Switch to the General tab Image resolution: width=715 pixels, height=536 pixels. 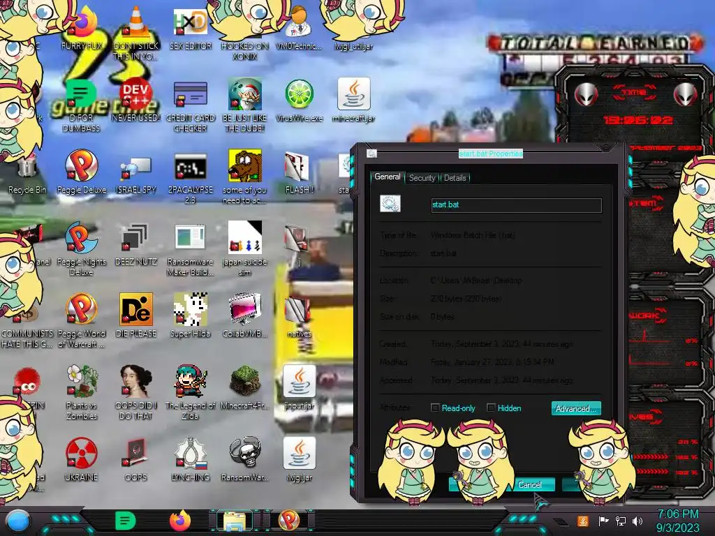pos(387,177)
